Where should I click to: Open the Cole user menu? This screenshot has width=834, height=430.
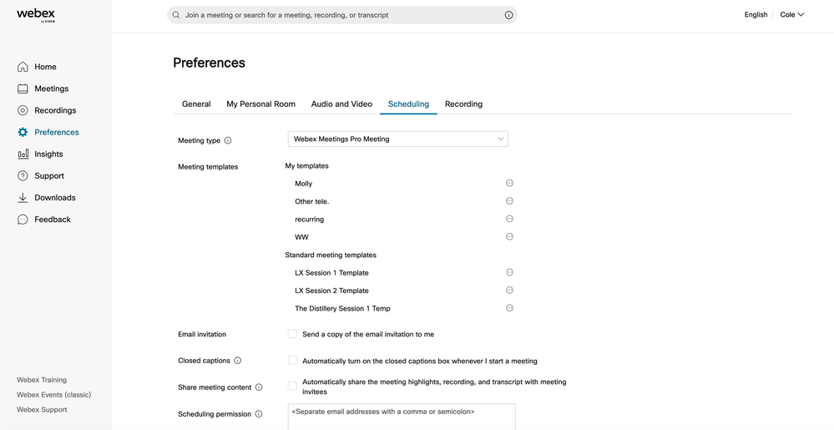click(x=792, y=15)
